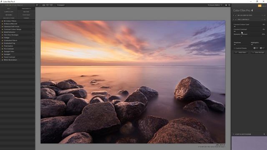Click the loupe preview area
This screenshot has width=267, height=150.
pyautogui.click(x=249, y=143)
